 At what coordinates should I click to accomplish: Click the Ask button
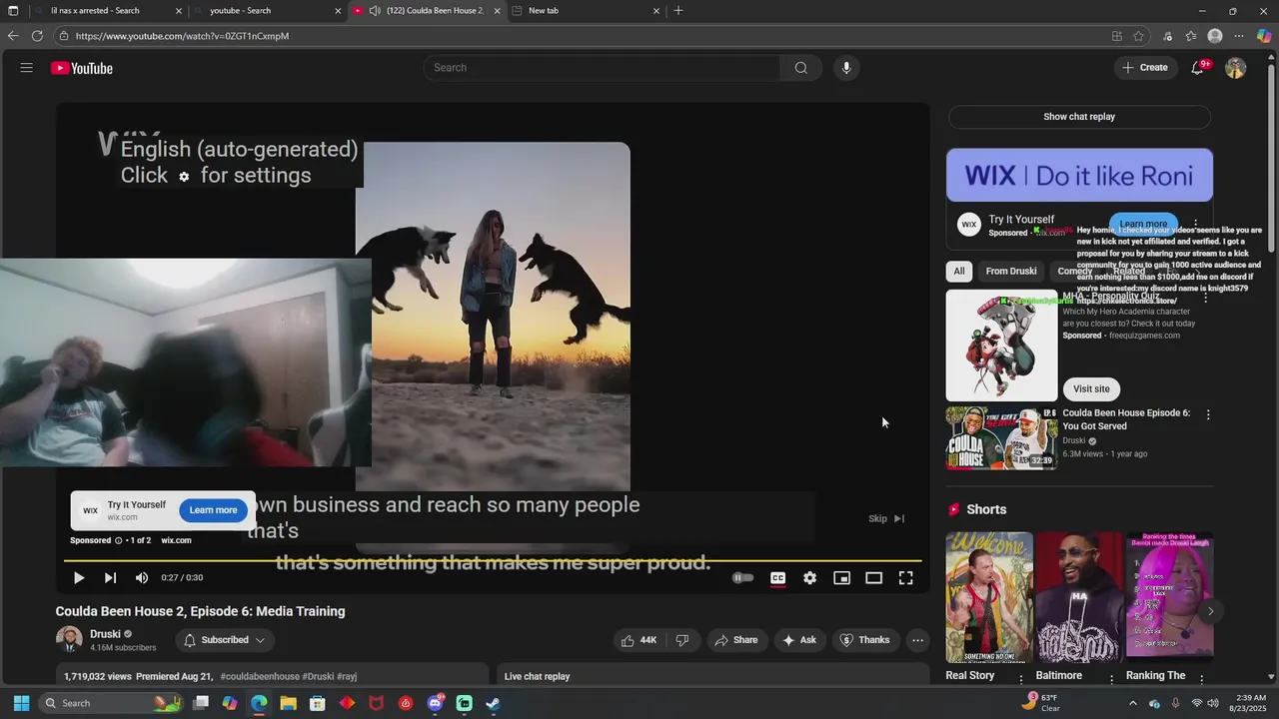point(799,640)
